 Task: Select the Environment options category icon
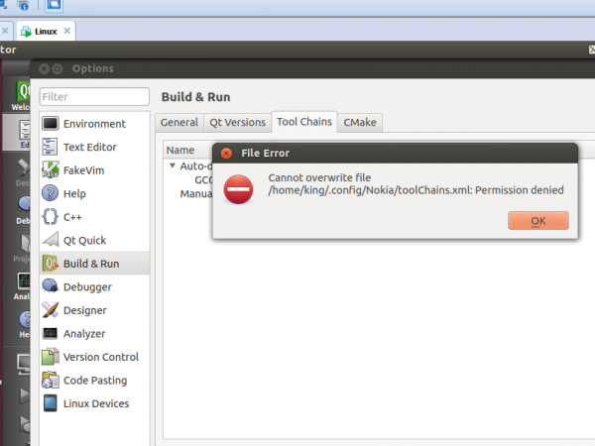click(51, 124)
